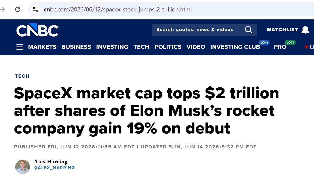Click the red live indicator icon
This screenshot has height=185, width=314.
[307, 47]
